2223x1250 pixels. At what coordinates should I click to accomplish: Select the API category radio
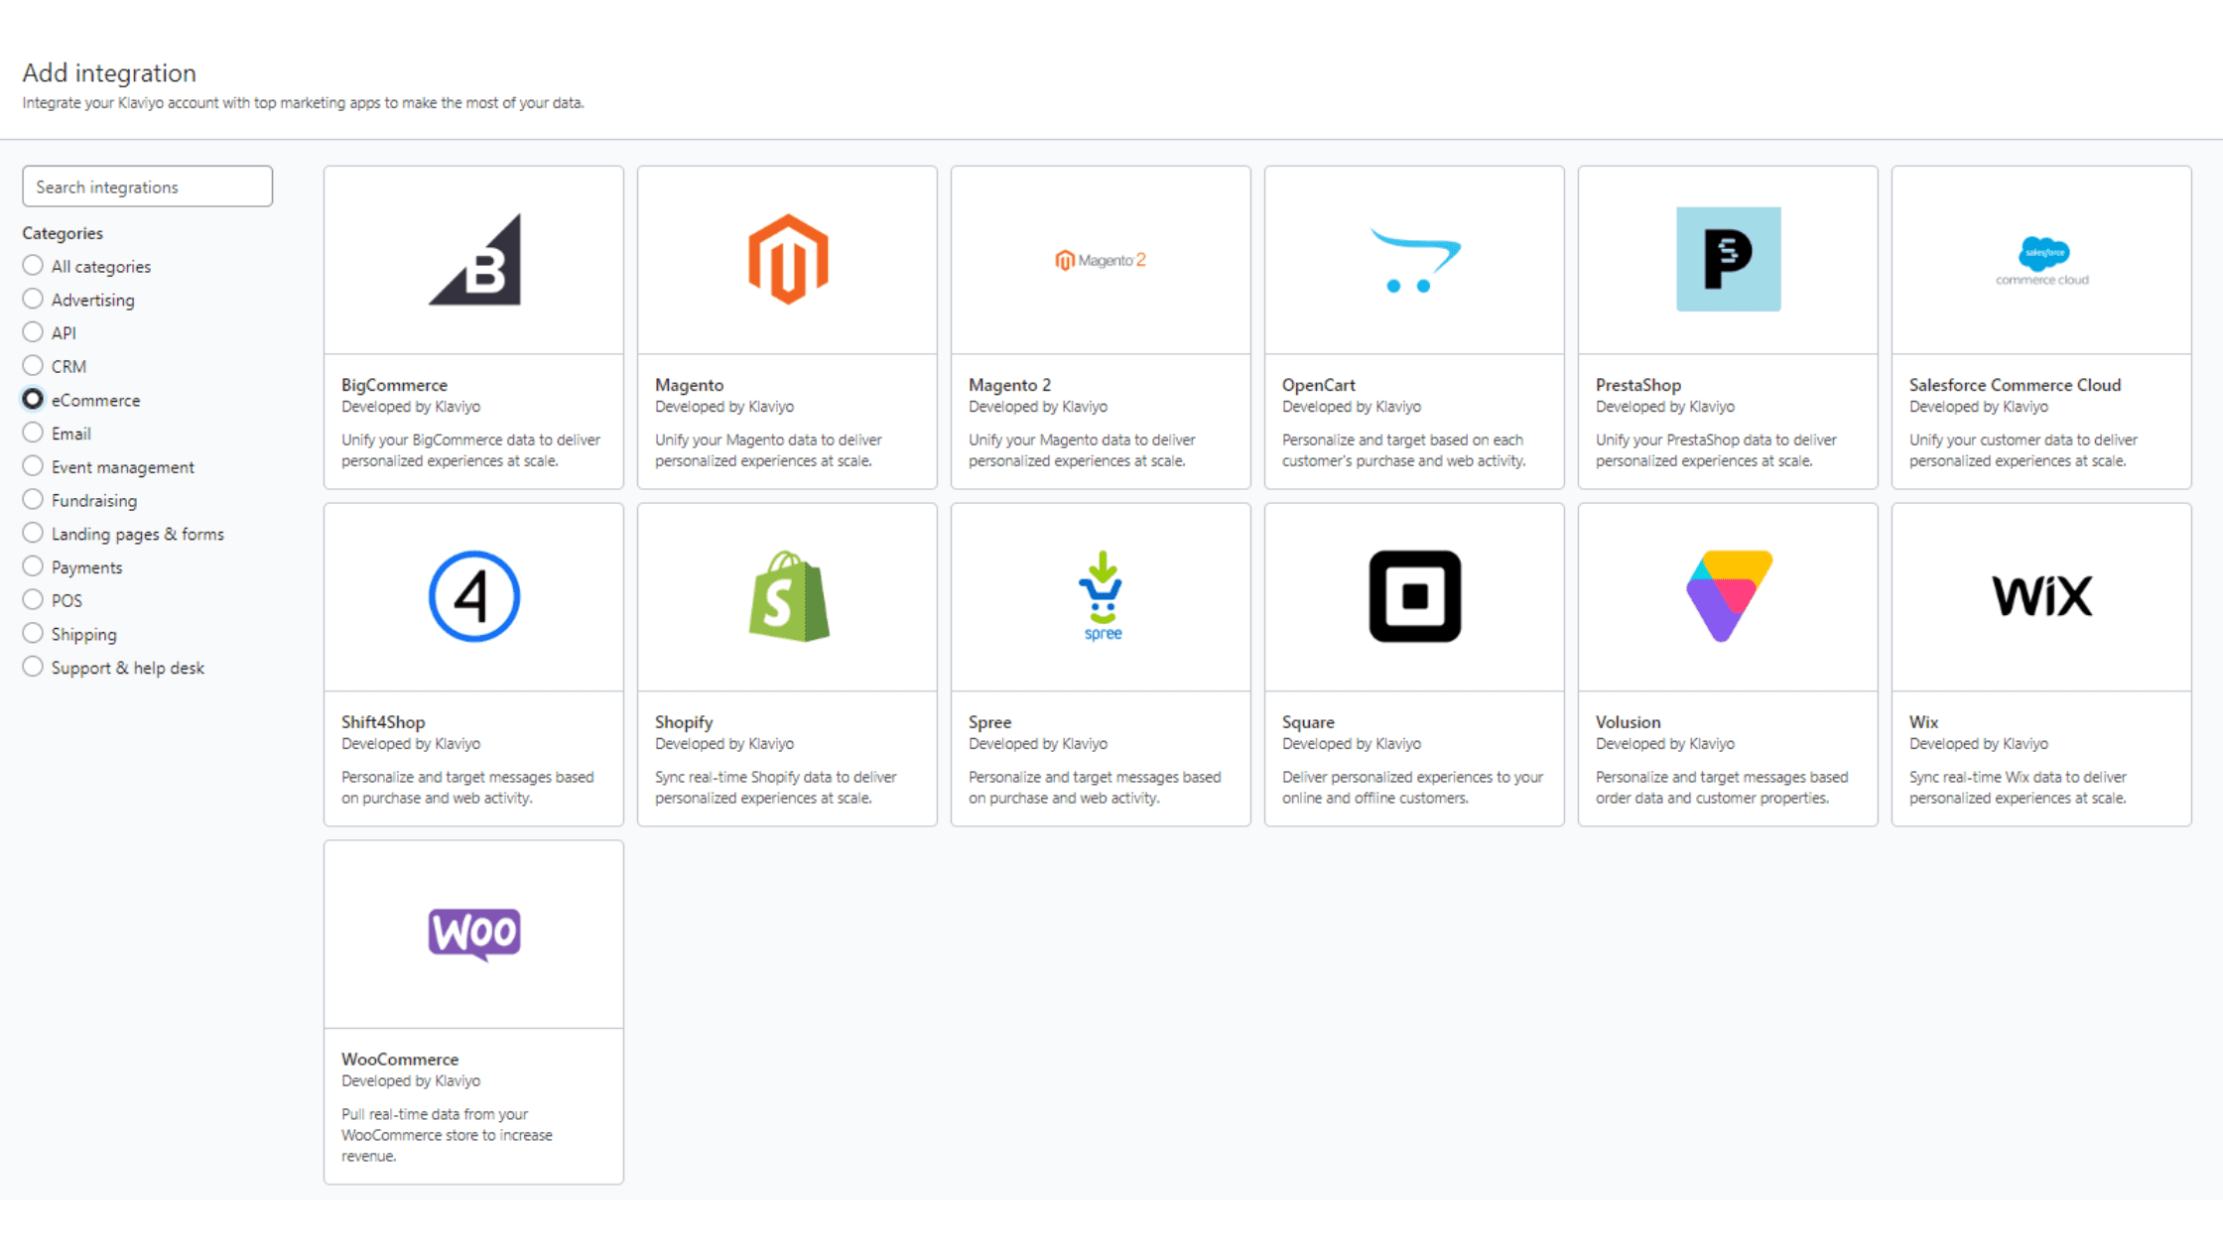click(33, 332)
